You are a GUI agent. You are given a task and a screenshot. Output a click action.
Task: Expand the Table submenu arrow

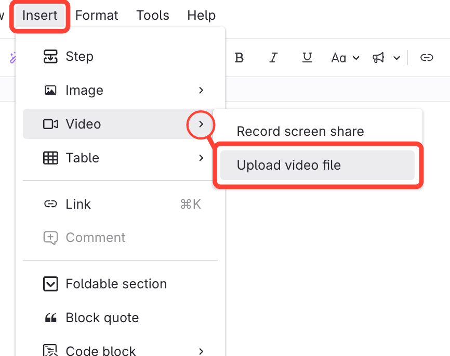coord(201,158)
